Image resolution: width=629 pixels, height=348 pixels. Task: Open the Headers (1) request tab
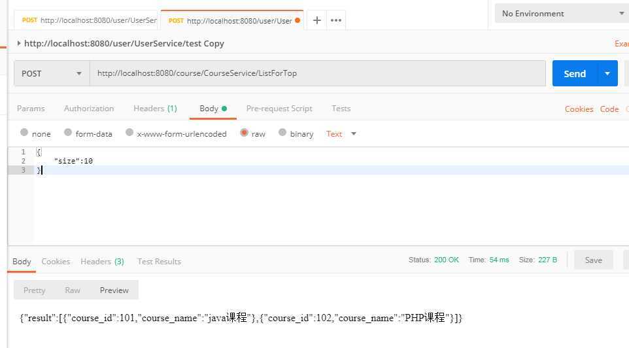pos(155,109)
